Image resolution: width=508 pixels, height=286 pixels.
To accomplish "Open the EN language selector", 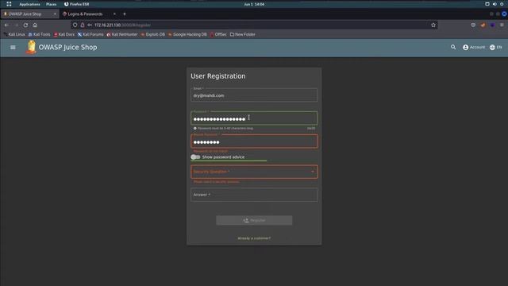I will [495, 48].
